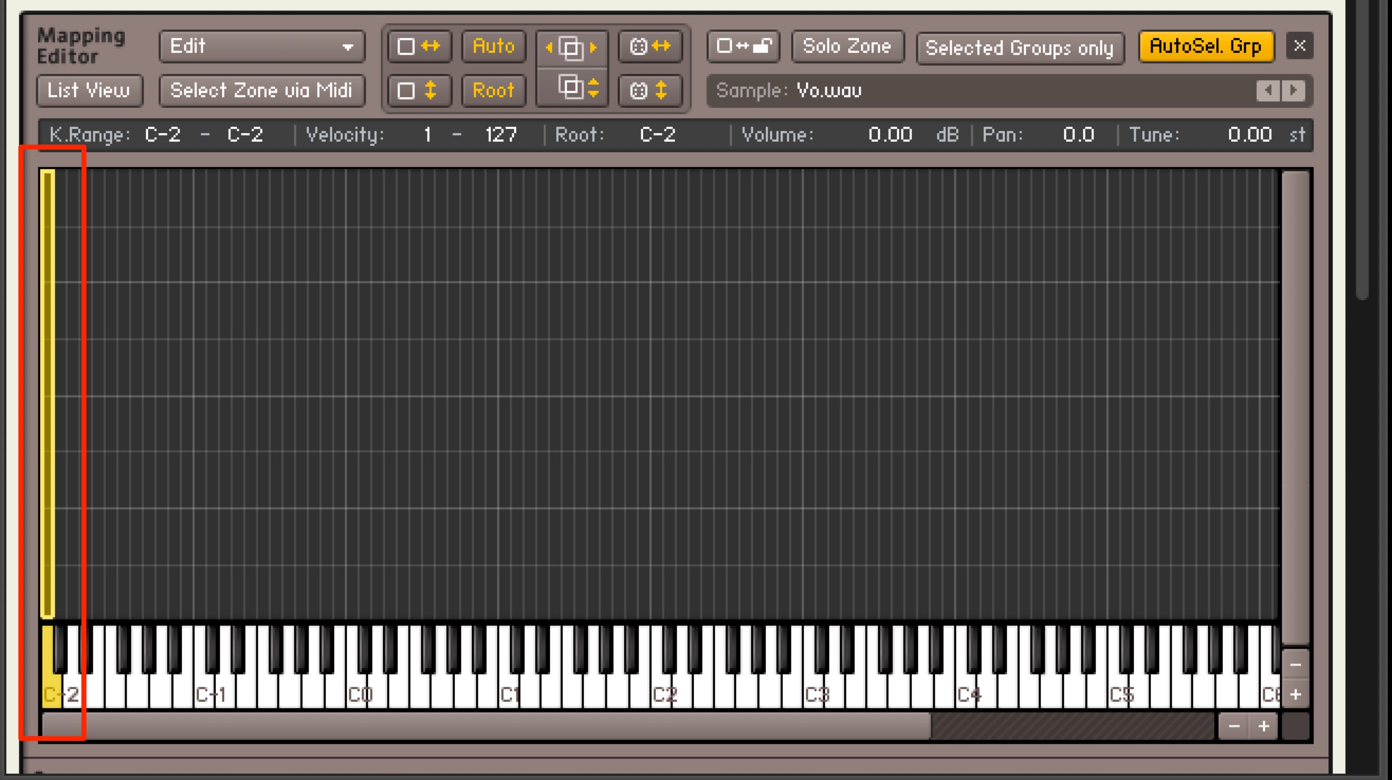Click the auto-map round robin horizontal icon
The height and width of the screenshot is (780, 1392).
[650, 47]
